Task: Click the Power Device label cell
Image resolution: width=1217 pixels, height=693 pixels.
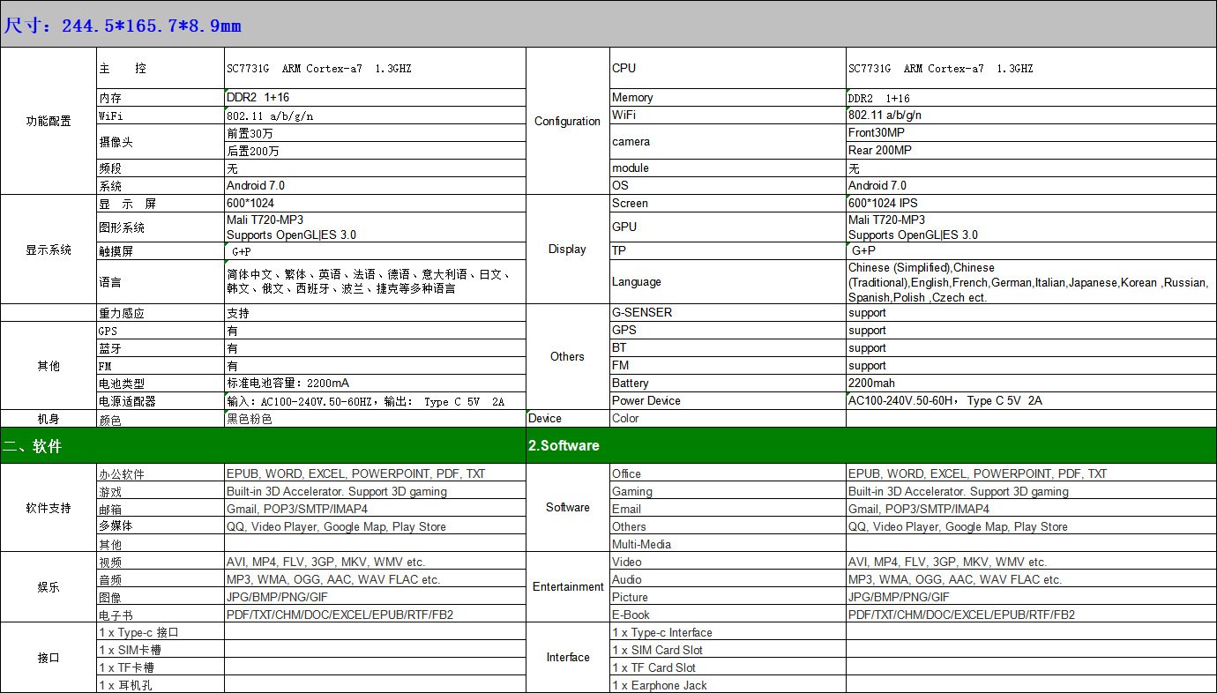Action: click(x=727, y=400)
